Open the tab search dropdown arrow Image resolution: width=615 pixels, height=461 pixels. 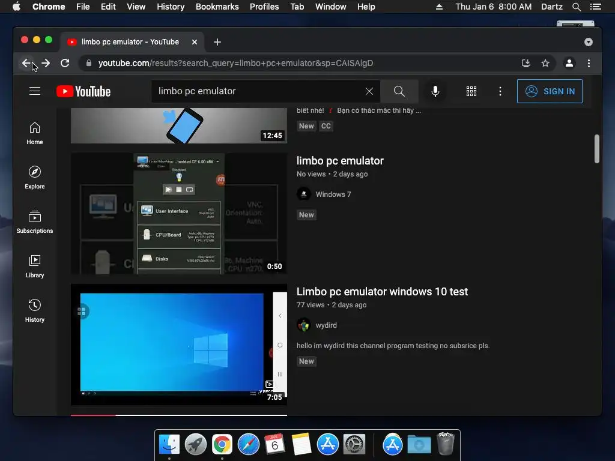589,42
